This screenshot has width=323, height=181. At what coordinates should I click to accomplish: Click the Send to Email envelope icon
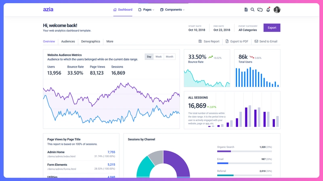(256, 41)
